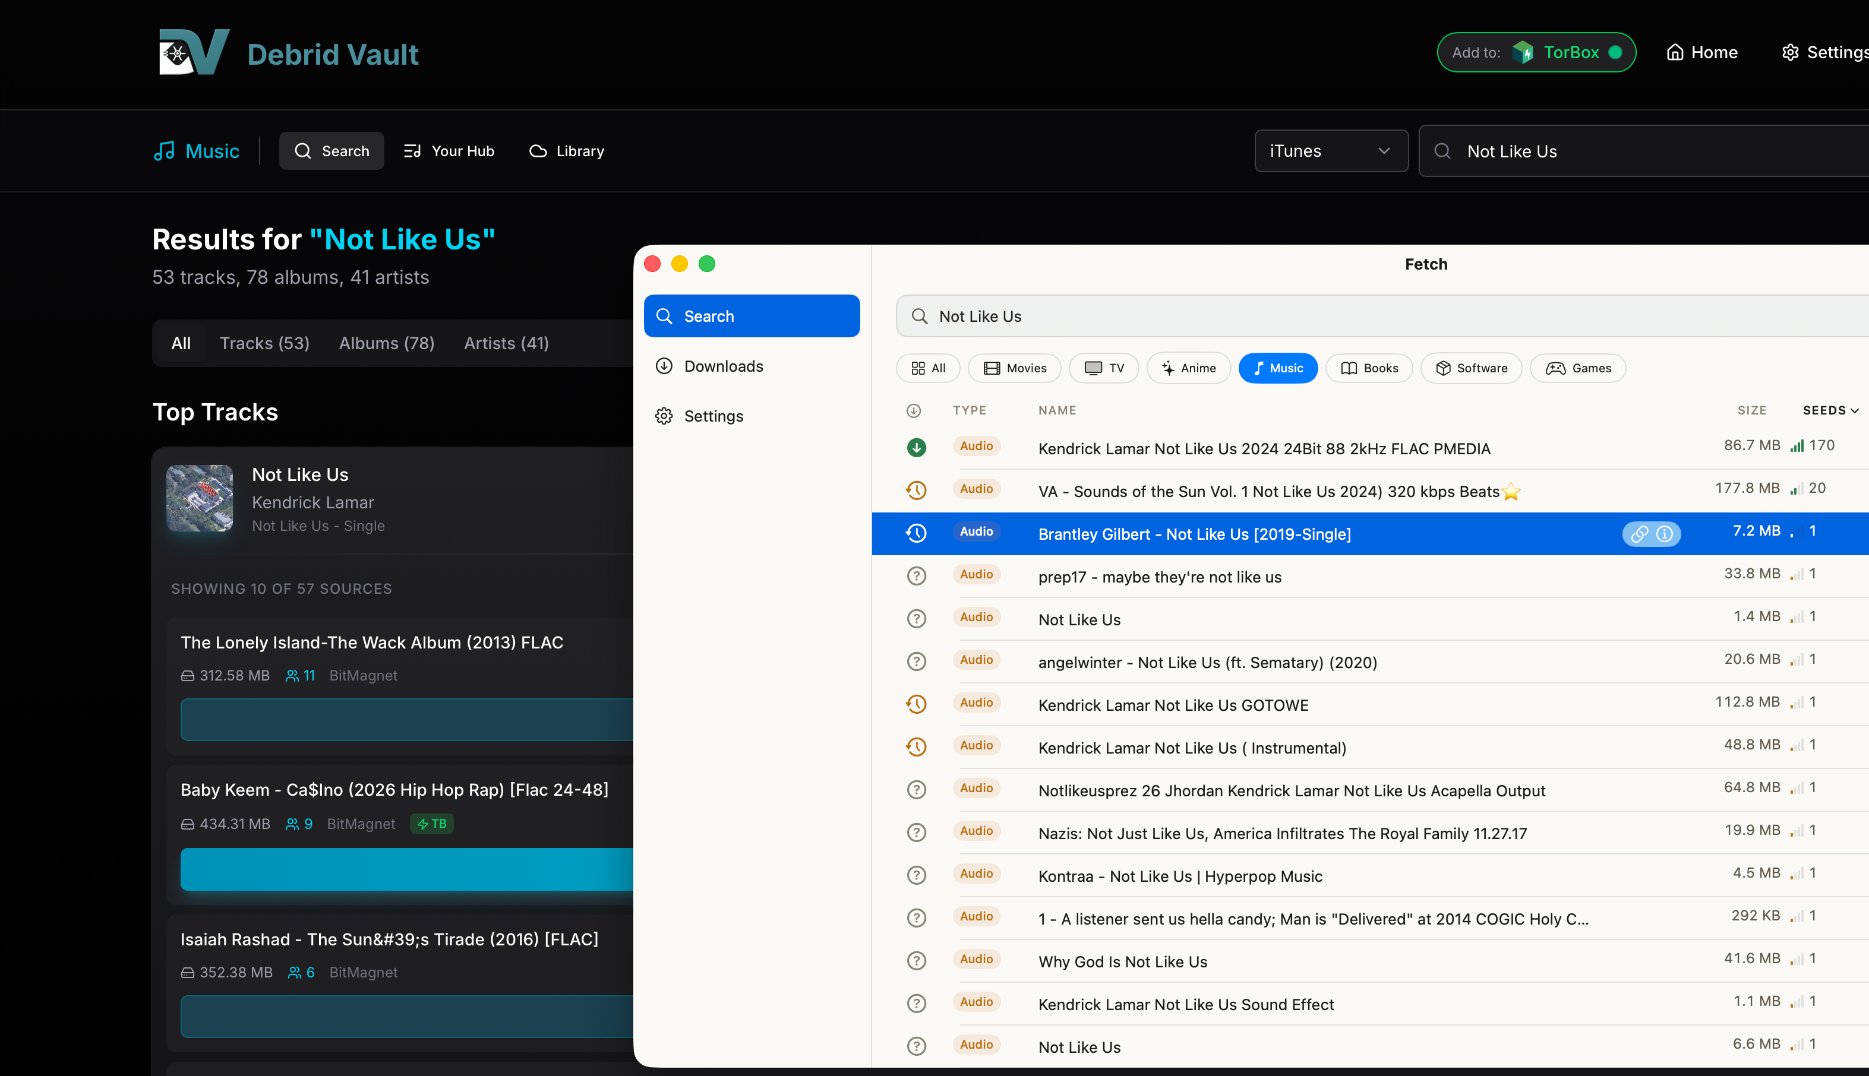Image resolution: width=1869 pixels, height=1076 pixels.
Task: Sort Fetch results by Size column
Action: pyautogui.click(x=1751, y=410)
